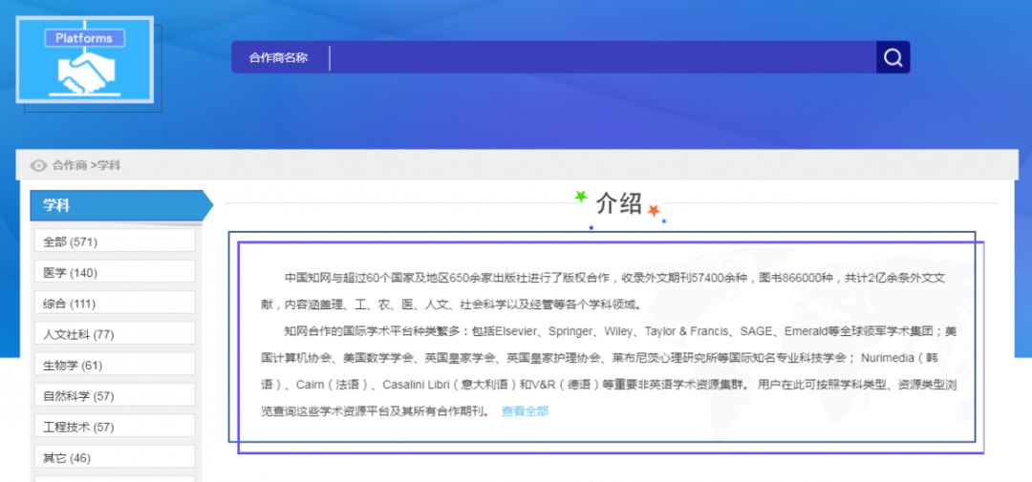Screen dimensions: 1032x482
Task: Click the 介绍 section heading
Action: pyautogui.click(x=618, y=203)
